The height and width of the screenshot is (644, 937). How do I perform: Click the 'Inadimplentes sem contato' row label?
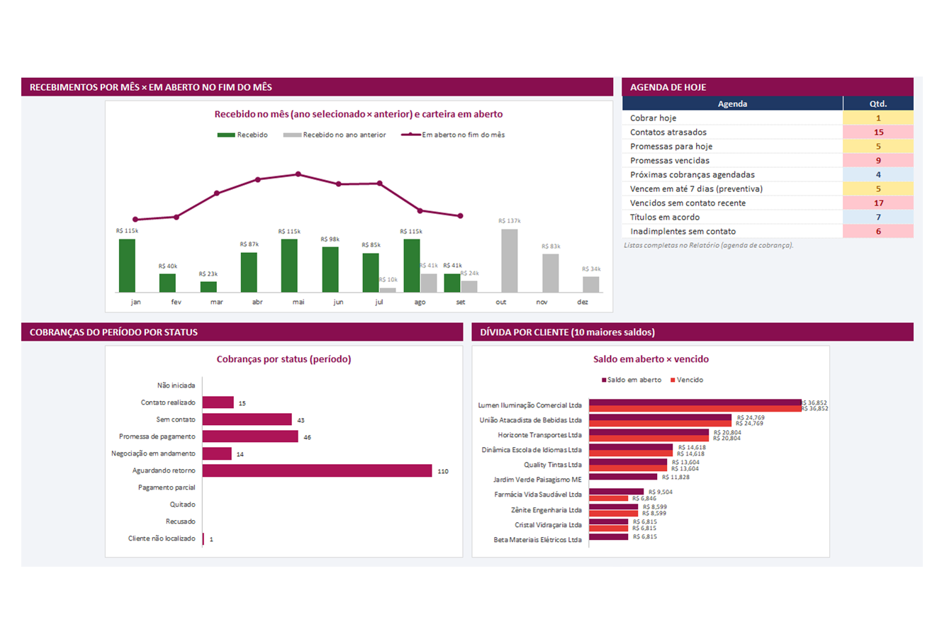(683, 232)
